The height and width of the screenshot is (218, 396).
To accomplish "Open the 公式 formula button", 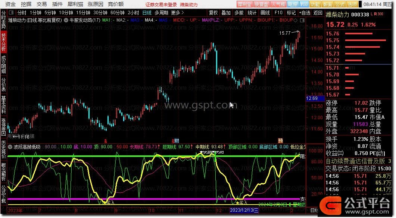I will (340, 4).
